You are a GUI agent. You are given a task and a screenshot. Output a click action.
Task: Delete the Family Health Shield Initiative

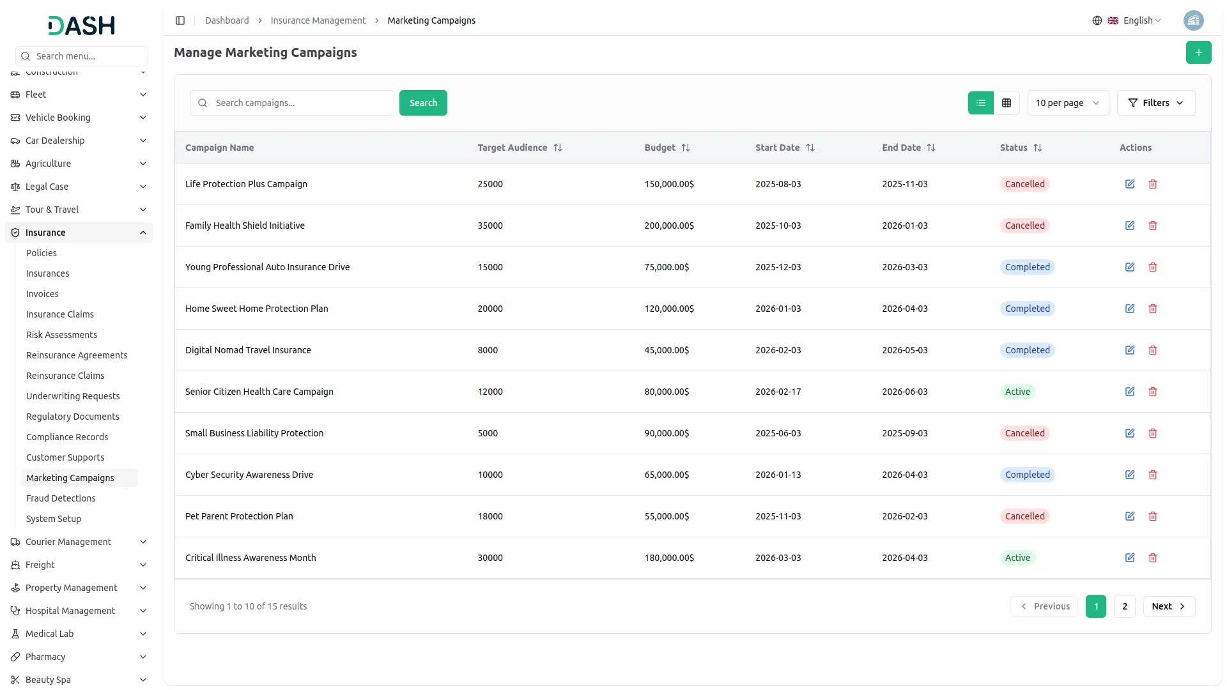(x=1153, y=226)
